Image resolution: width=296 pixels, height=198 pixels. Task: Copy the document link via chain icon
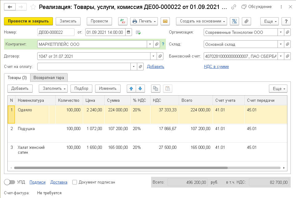(x=234, y=7)
